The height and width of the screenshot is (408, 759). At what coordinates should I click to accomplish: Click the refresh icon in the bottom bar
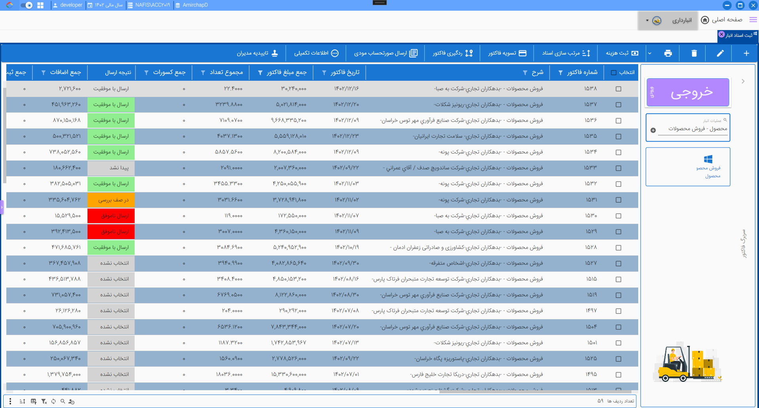click(x=53, y=401)
